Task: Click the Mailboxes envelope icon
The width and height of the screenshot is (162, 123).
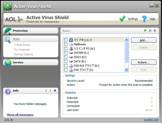Action: (71, 44)
